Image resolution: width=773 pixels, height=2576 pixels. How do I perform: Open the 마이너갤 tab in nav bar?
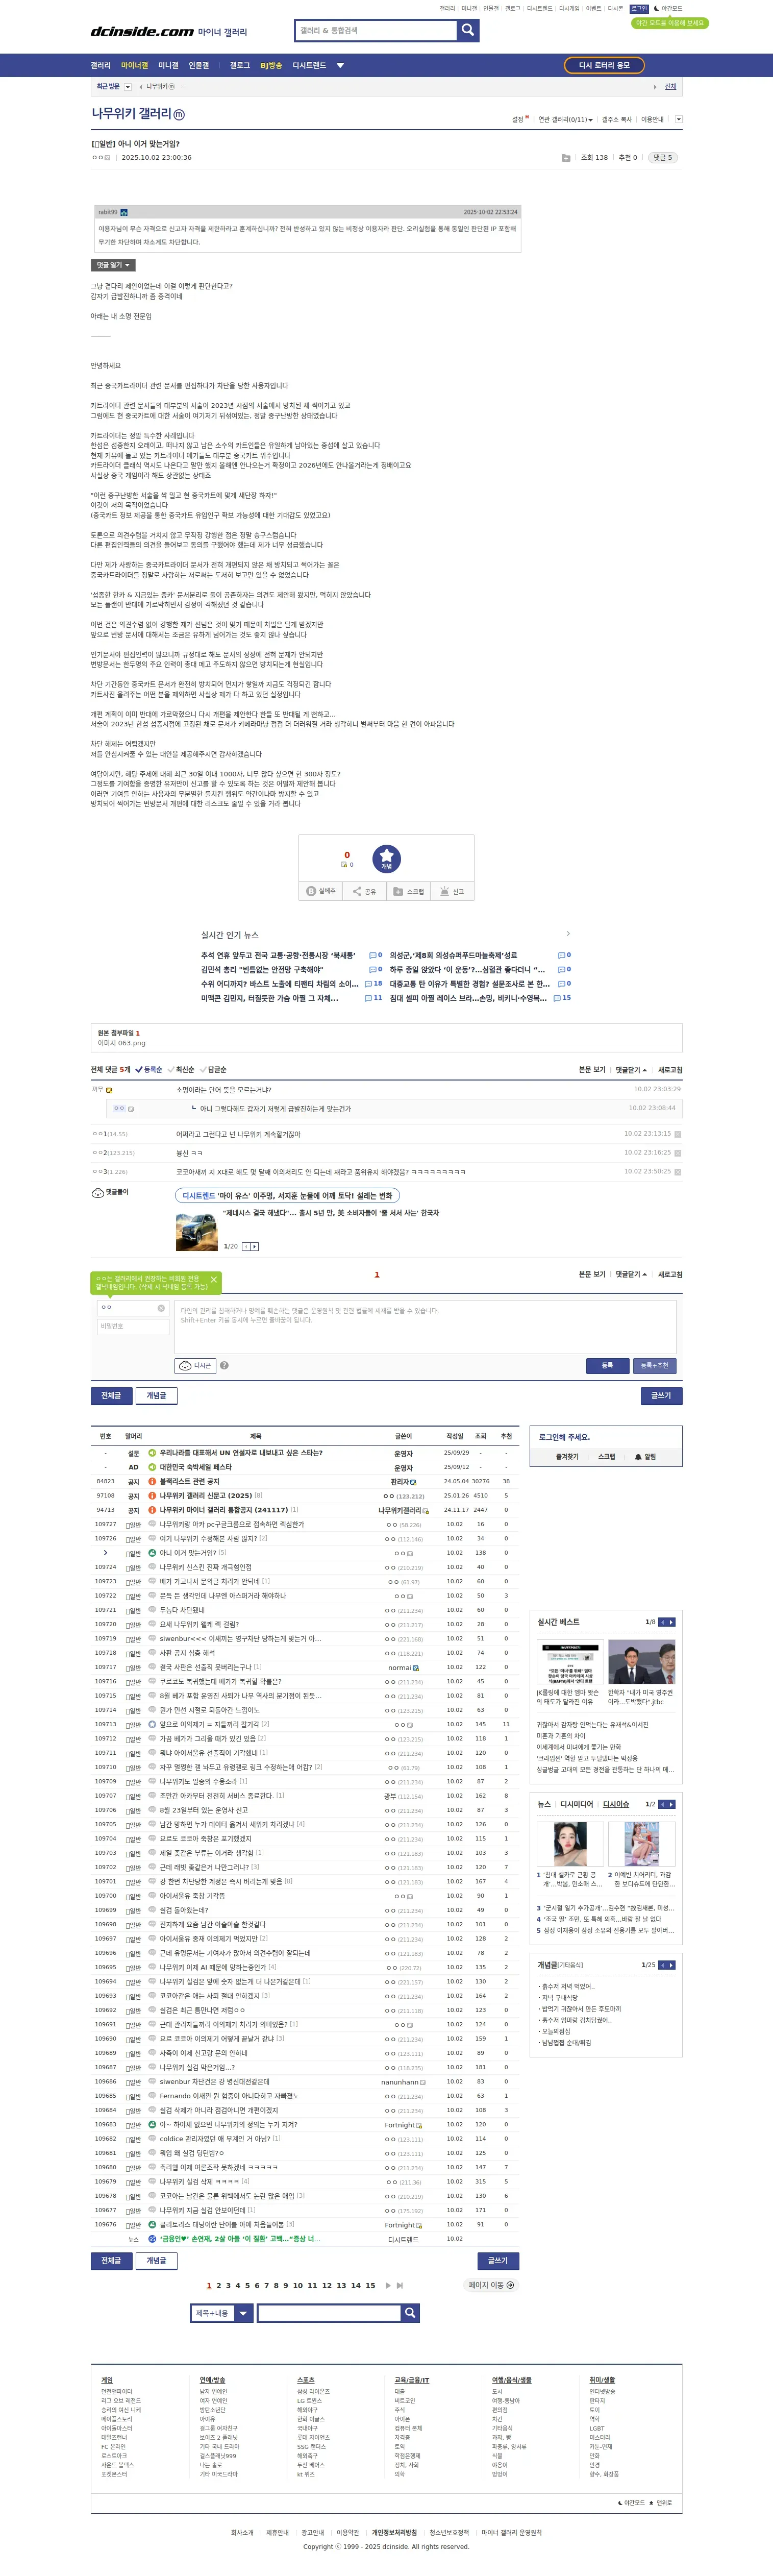tap(135, 65)
